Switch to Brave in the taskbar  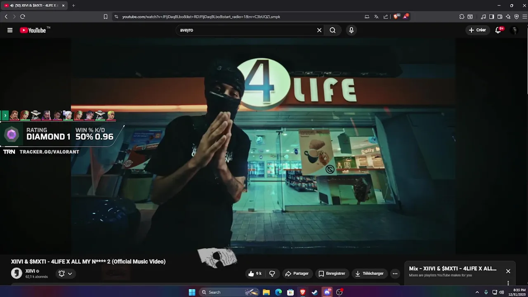303,292
